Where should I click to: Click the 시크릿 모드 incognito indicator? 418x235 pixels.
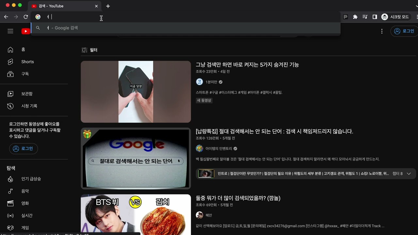point(395,17)
